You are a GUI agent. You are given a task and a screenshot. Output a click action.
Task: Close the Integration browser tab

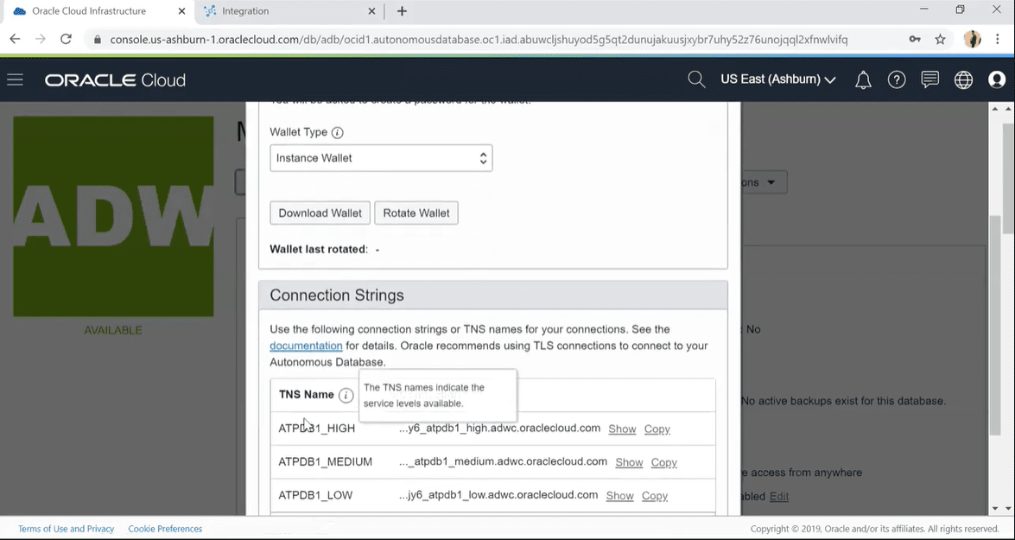[371, 11]
